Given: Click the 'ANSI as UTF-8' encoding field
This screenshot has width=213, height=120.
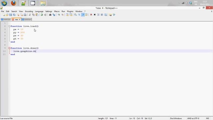Looking at the screenshot, I should (193, 119).
